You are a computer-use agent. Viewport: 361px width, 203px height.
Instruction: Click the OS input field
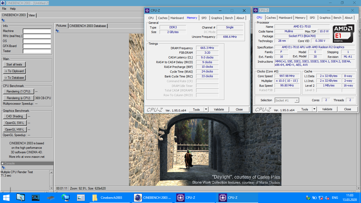37,41
